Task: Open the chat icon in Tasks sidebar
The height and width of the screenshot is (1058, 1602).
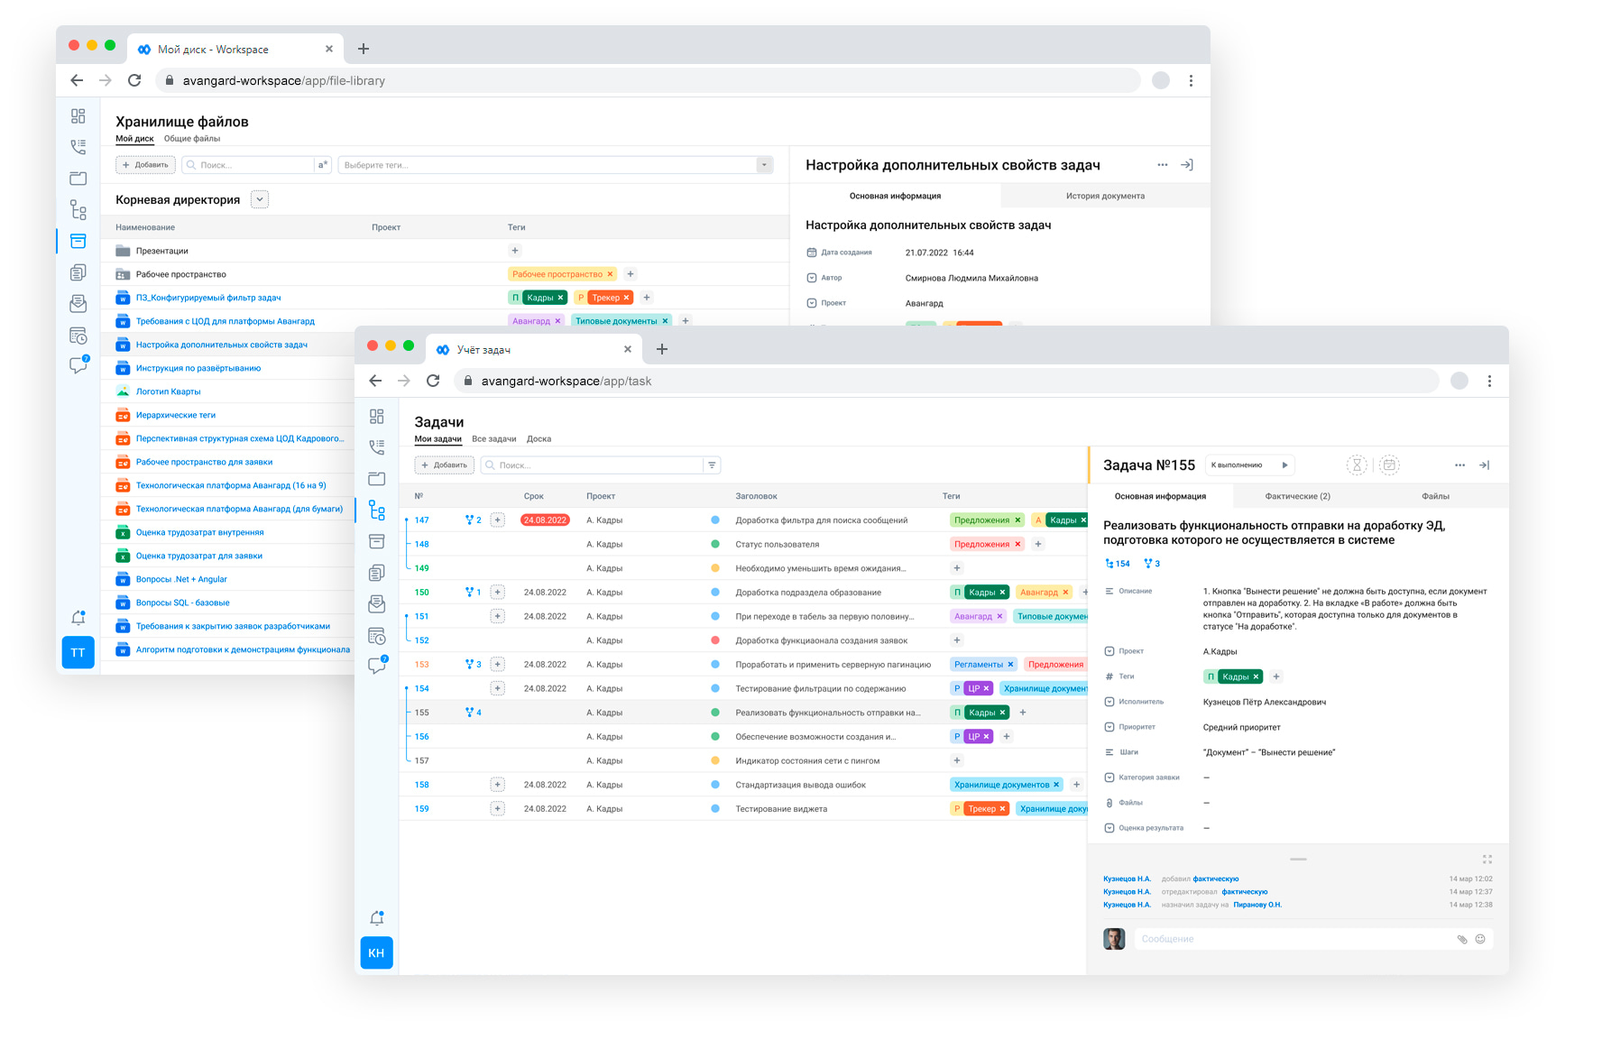Action: point(377,666)
